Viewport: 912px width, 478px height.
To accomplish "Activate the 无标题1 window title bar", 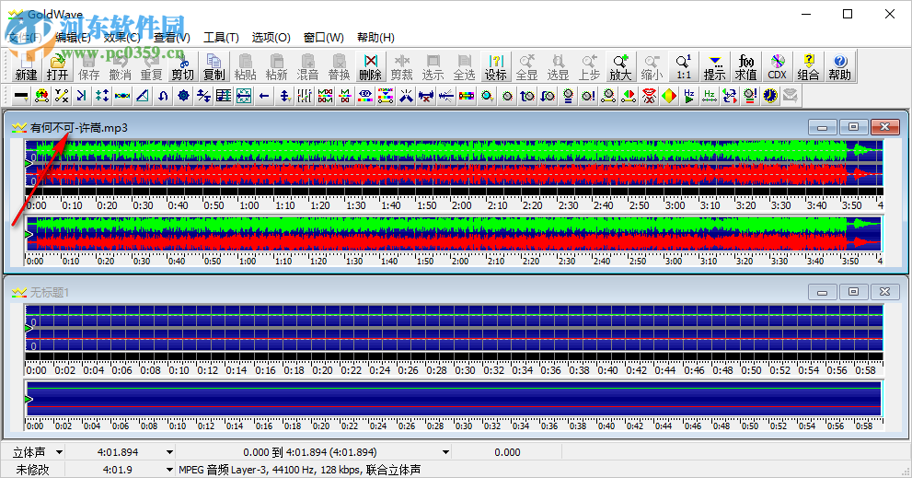I will [368, 292].
